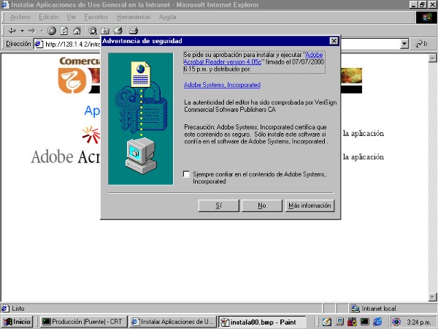438x329 pixels.
Task: Click the Refresh page icon
Action: tap(64, 31)
